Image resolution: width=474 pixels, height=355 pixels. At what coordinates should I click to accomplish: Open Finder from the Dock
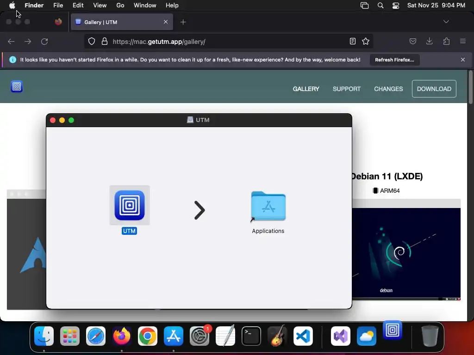coord(44,336)
